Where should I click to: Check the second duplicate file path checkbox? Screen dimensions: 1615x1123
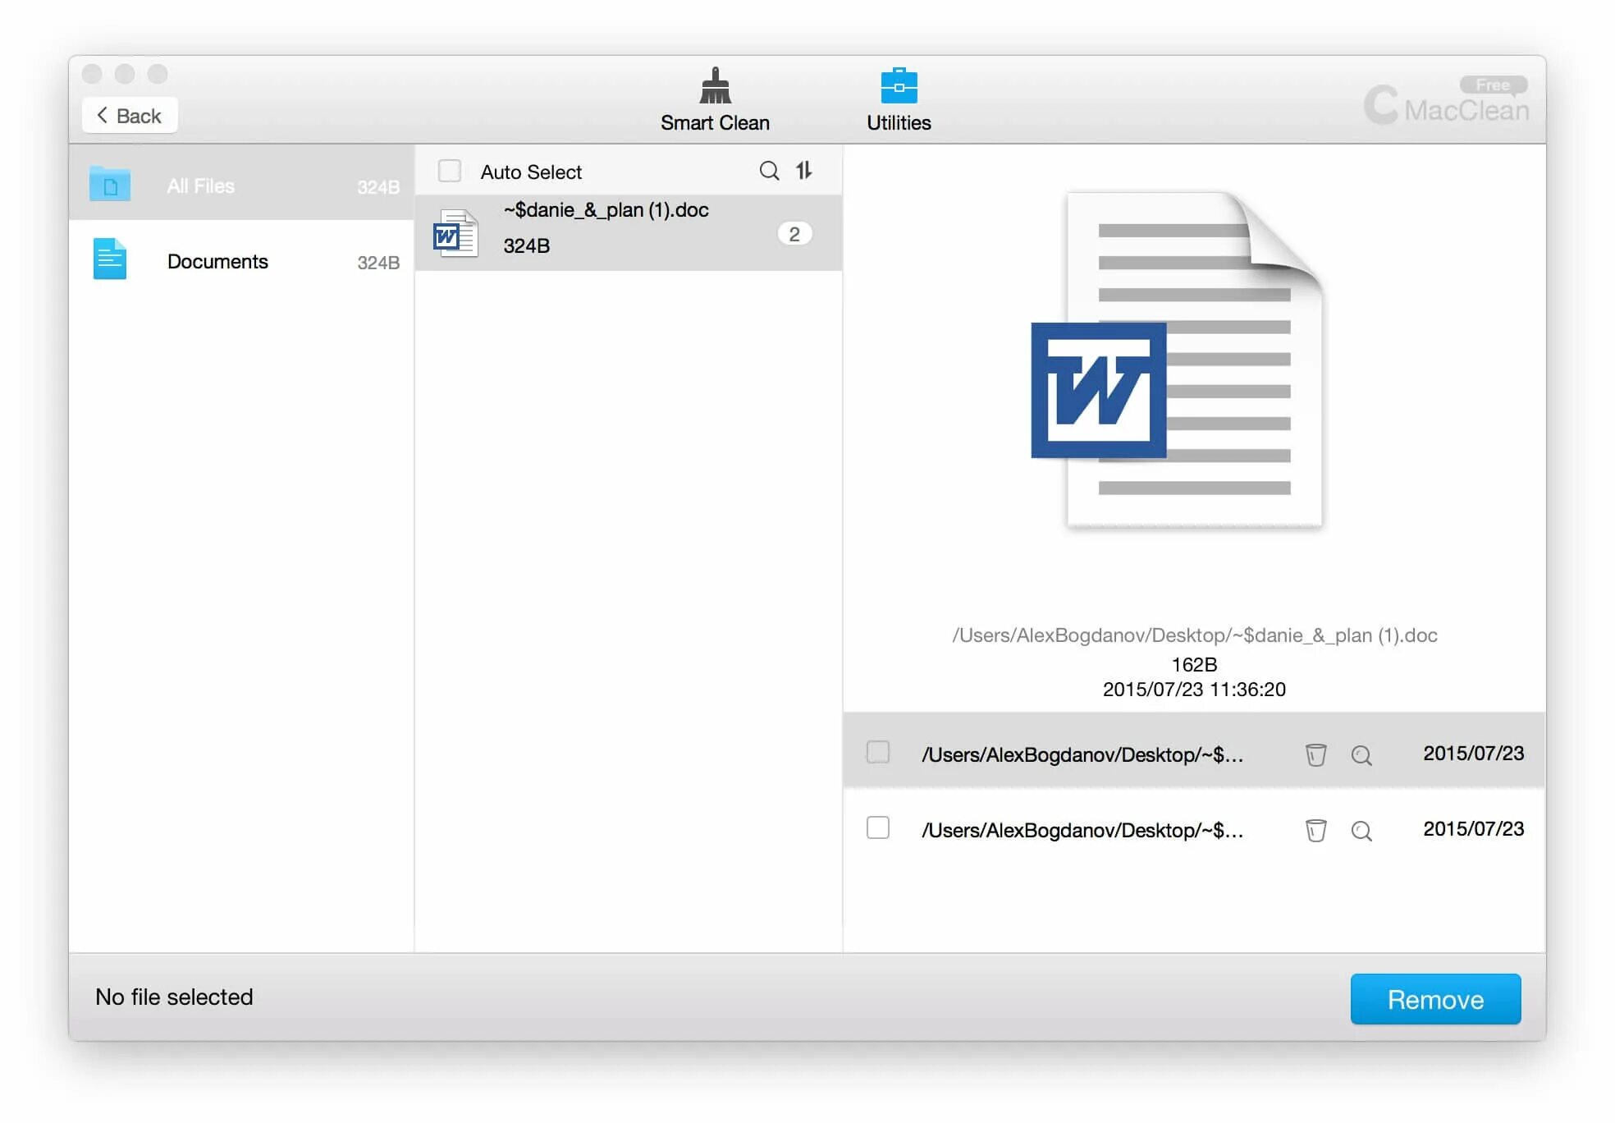pos(878,827)
